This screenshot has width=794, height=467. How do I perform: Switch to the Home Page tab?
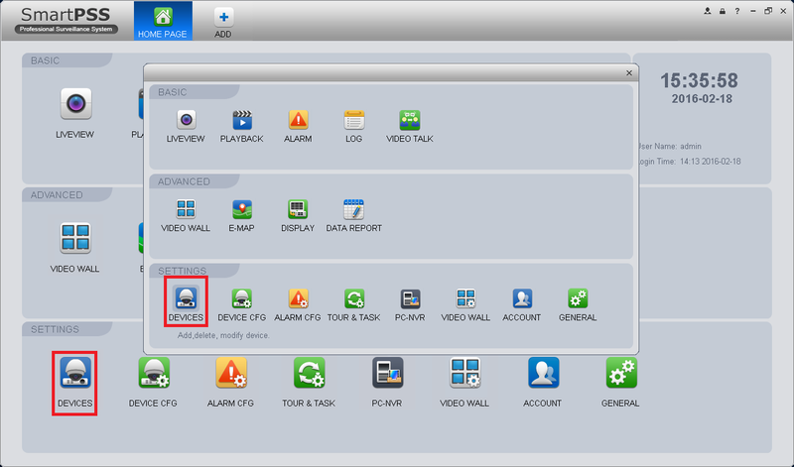pyautogui.click(x=163, y=21)
